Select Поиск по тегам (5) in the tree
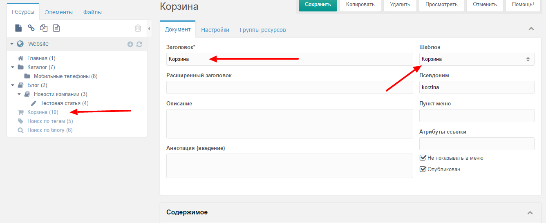 50,121
